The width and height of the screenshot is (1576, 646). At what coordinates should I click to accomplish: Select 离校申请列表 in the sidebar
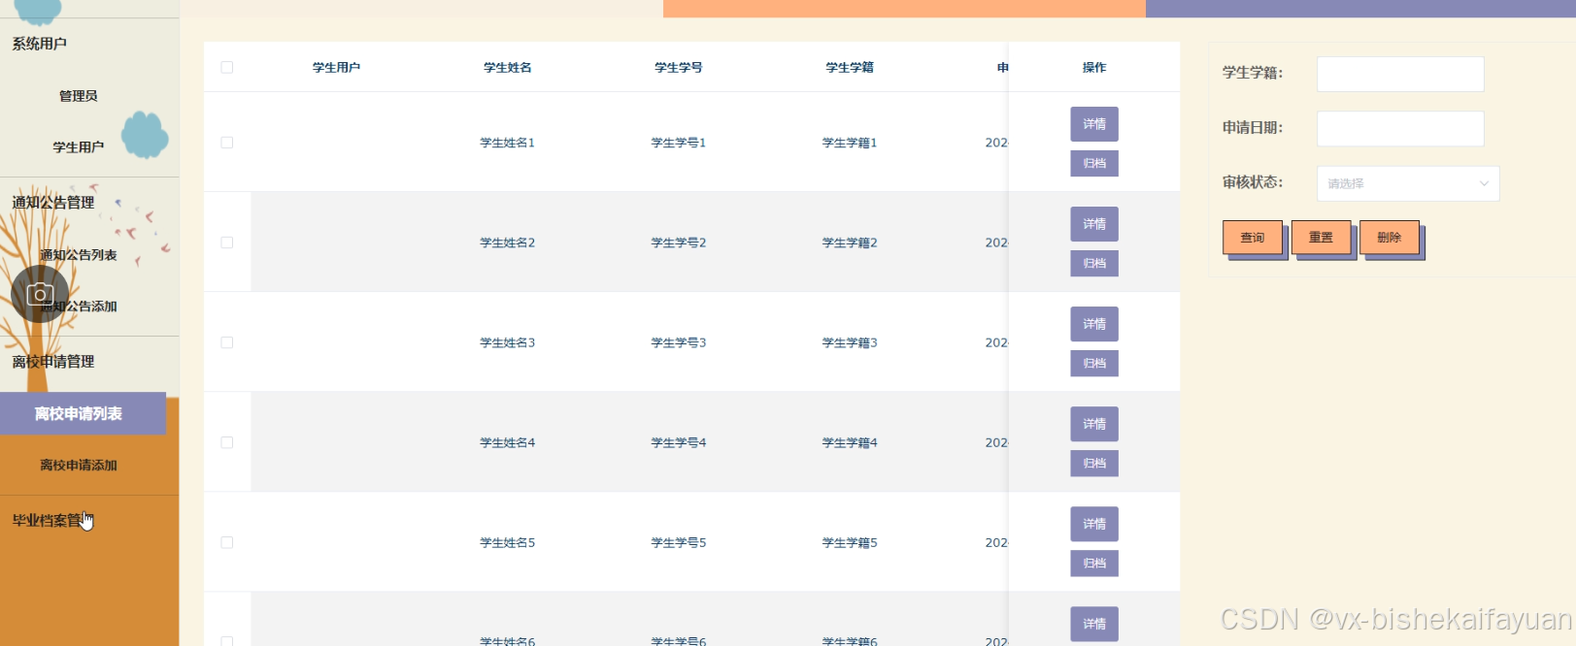(x=83, y=414)
